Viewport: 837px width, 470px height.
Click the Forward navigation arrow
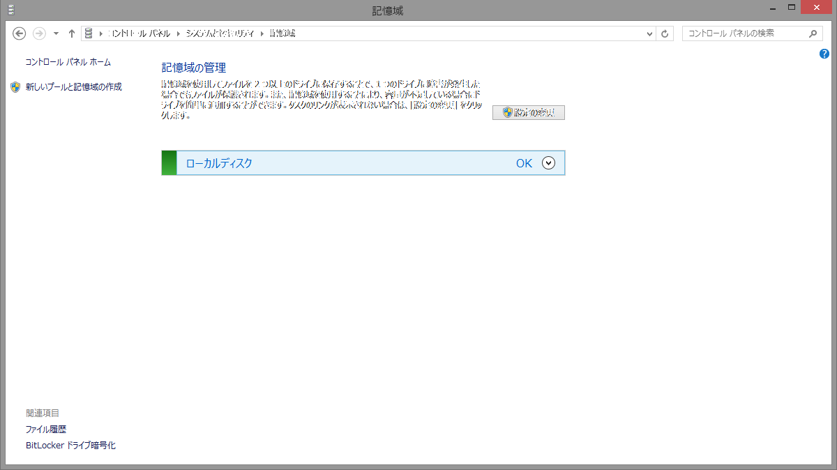click(x=40, y=33)
